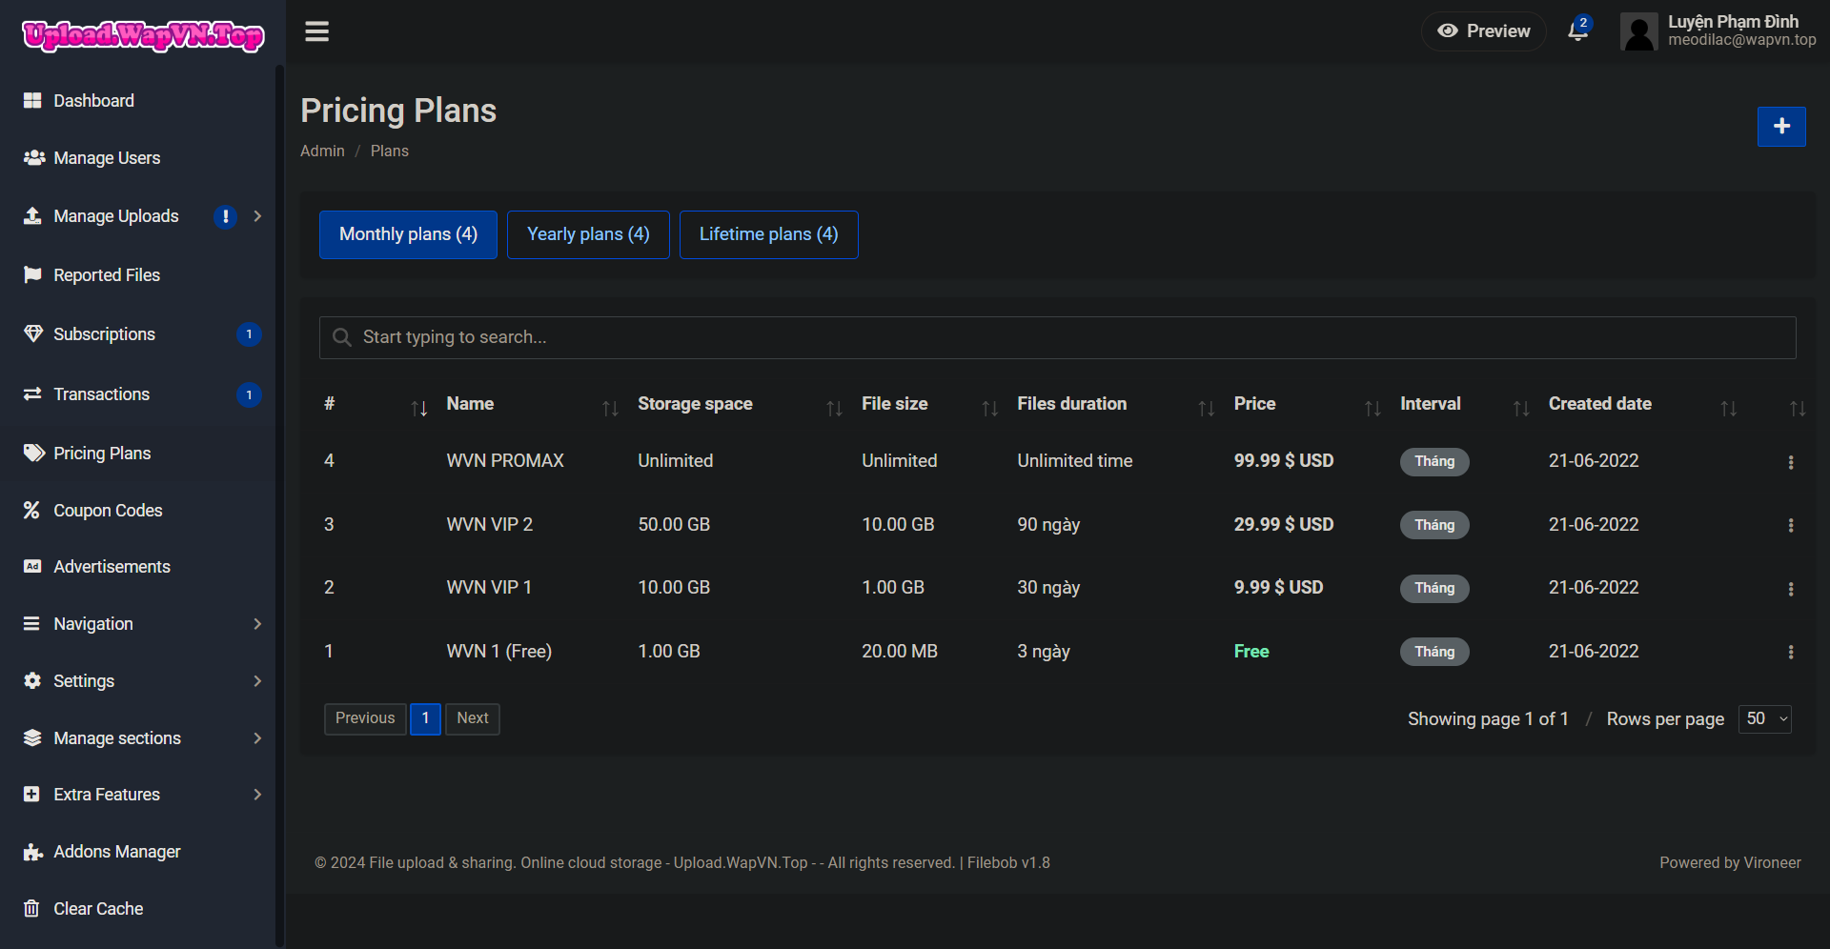
Task: Expand the Manage Uploads submenu chevron
Action: 257,216
